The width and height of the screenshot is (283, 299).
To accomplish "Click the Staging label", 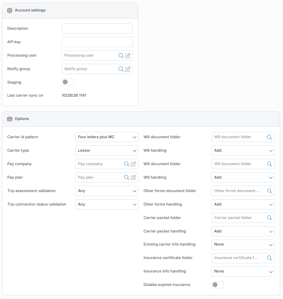I will coord(14,82).
